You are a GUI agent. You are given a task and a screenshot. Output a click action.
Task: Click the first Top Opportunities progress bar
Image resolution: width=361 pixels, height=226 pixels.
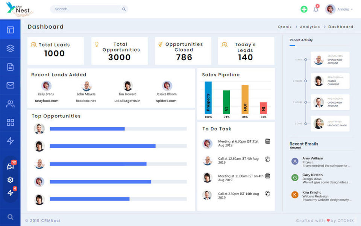(x=118, y=129)
